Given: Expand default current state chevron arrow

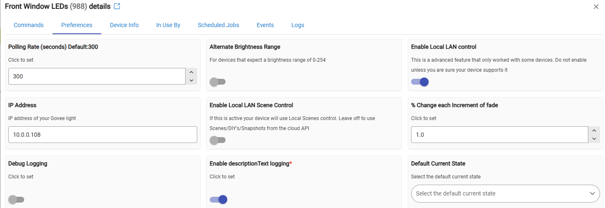Looking at the screenshot, I should (592, 193).
